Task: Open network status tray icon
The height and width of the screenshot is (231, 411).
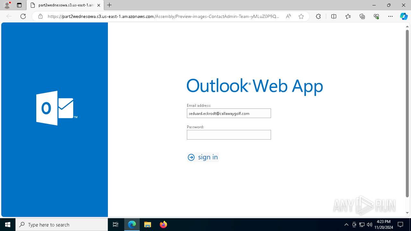Action: click(362, 225)
